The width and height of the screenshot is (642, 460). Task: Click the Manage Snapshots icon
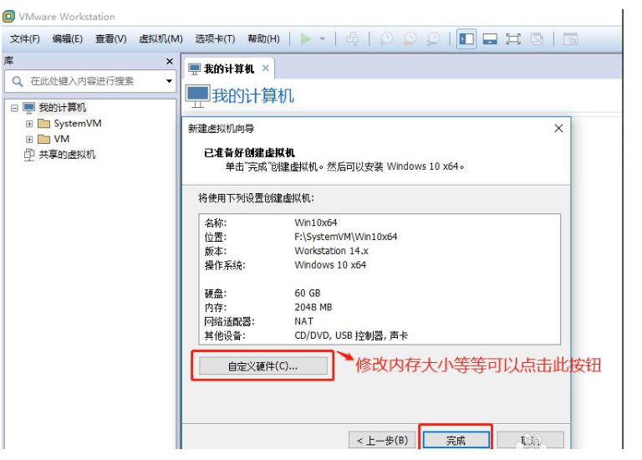(433, 39)
